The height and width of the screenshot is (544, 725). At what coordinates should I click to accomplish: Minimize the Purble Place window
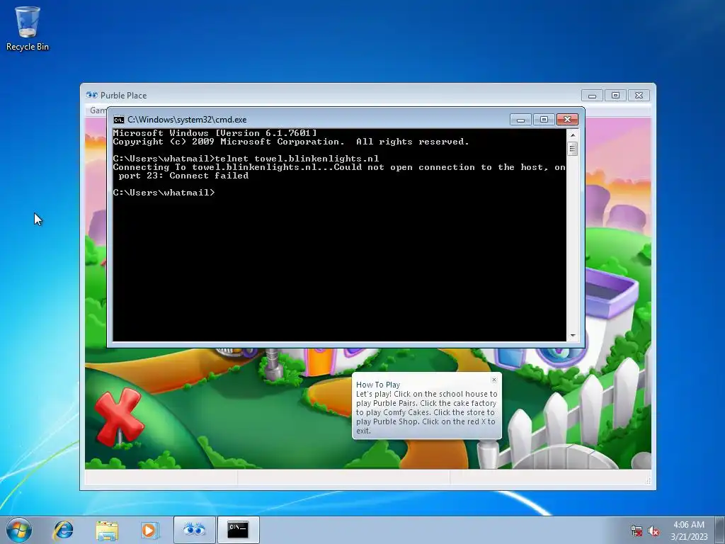592,96
